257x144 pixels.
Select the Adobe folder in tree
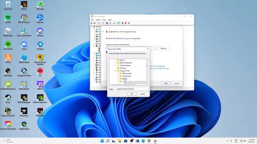pyautogui.click(x=124, y=79)
